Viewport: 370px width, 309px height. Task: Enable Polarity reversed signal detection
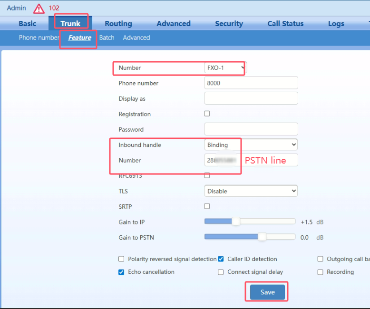(x=121, y=259)
